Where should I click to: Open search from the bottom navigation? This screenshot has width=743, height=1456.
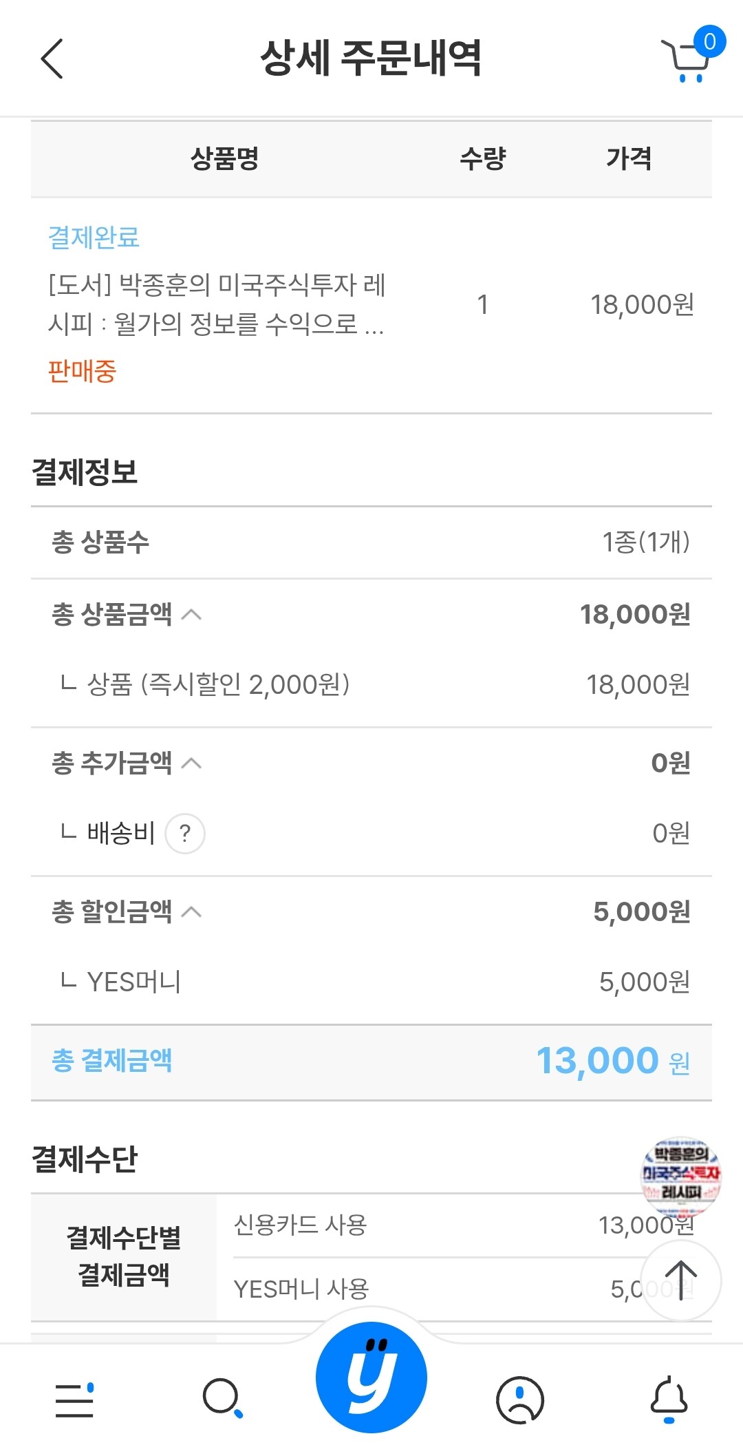coord(223,1399)
